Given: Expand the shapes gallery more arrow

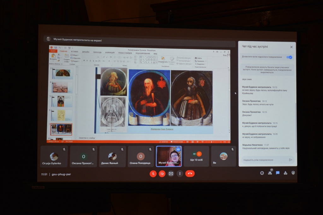Looking at the screenshot, I should click(x=156, y=62).
